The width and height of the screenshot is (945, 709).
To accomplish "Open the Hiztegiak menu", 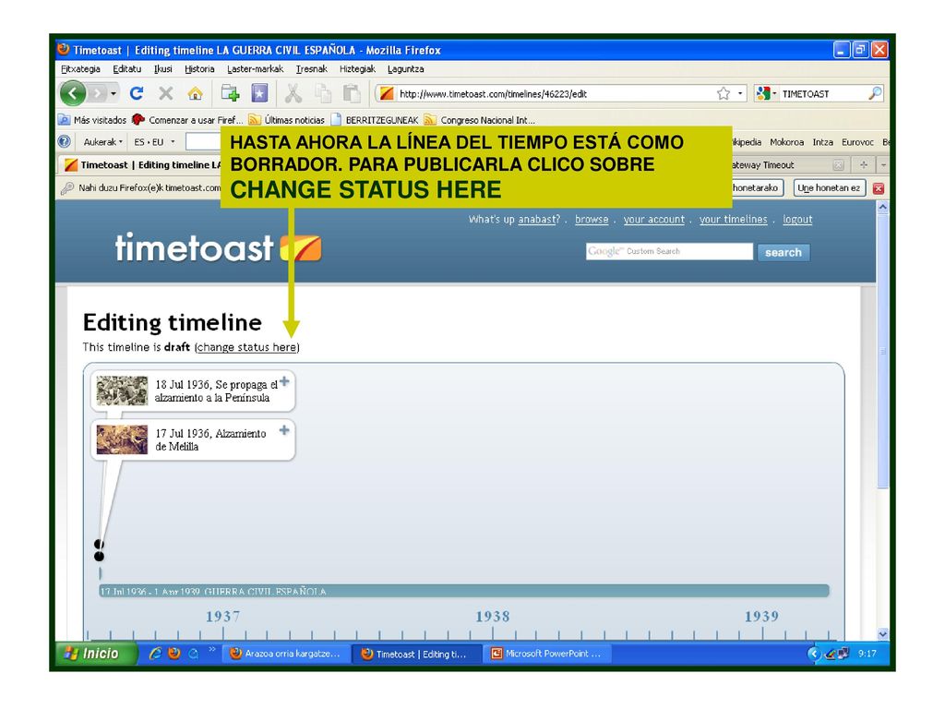I will coord(357,68).
